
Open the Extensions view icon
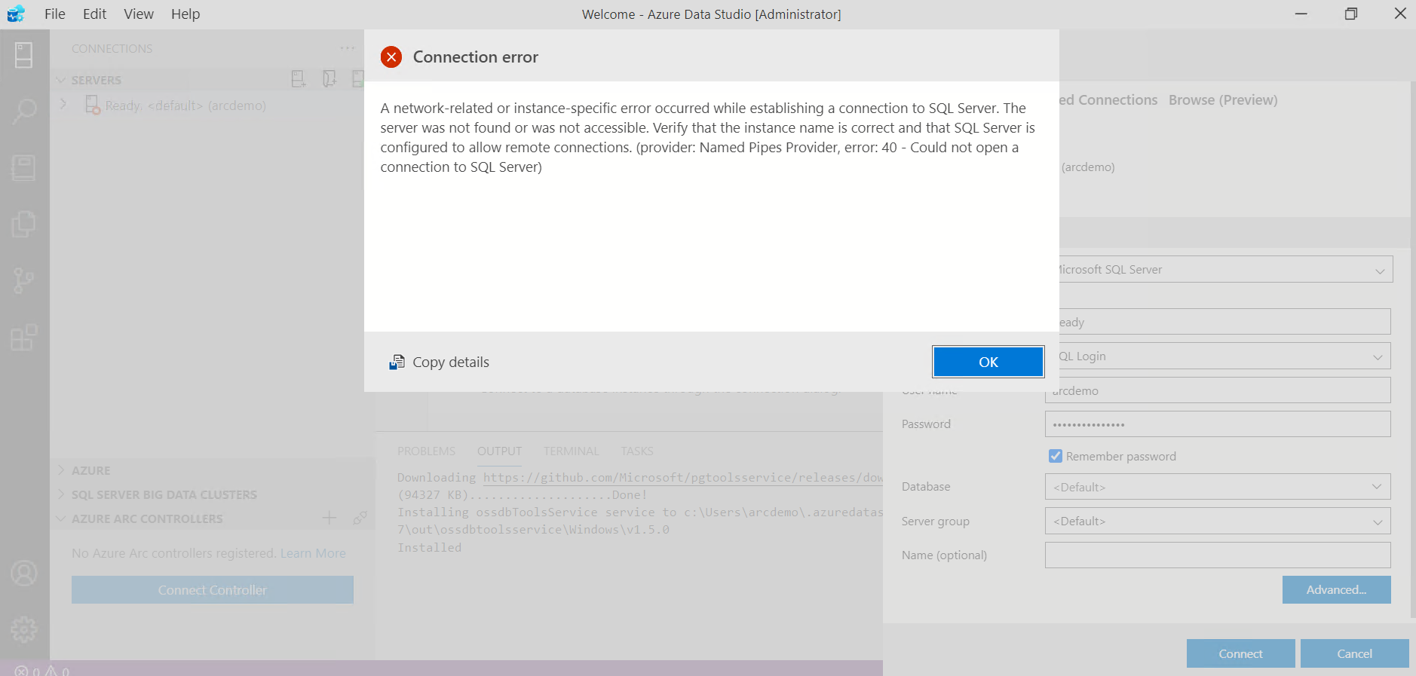[24, 337]
